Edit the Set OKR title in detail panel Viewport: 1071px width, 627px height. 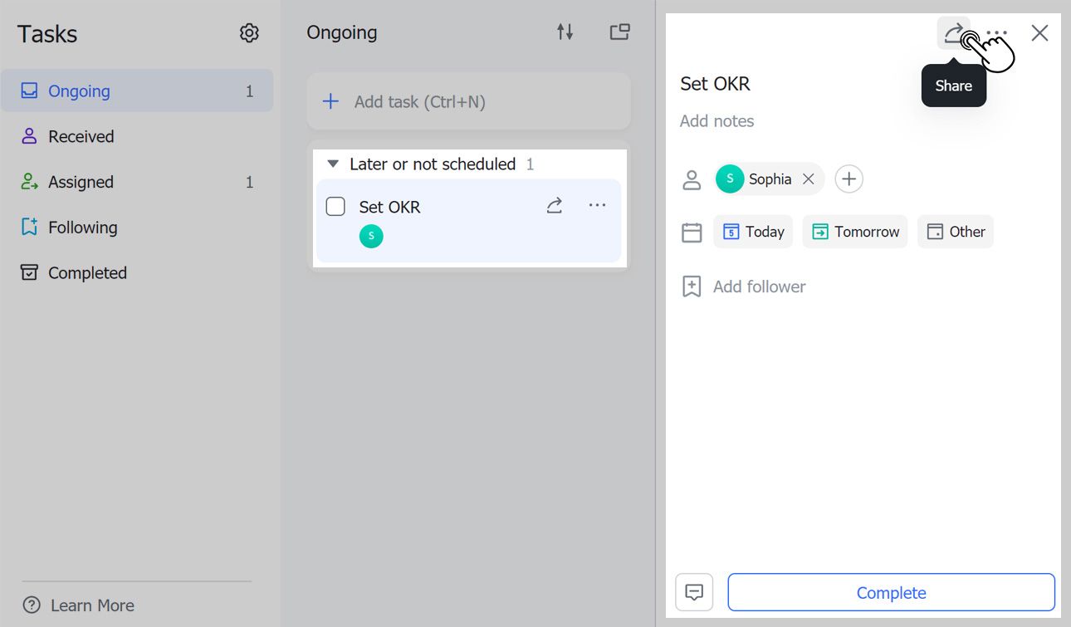click(715, 84)
